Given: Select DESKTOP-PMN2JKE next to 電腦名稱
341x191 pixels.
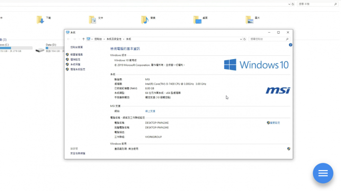Looking at the screenshot, I should [x=157, y=123].
